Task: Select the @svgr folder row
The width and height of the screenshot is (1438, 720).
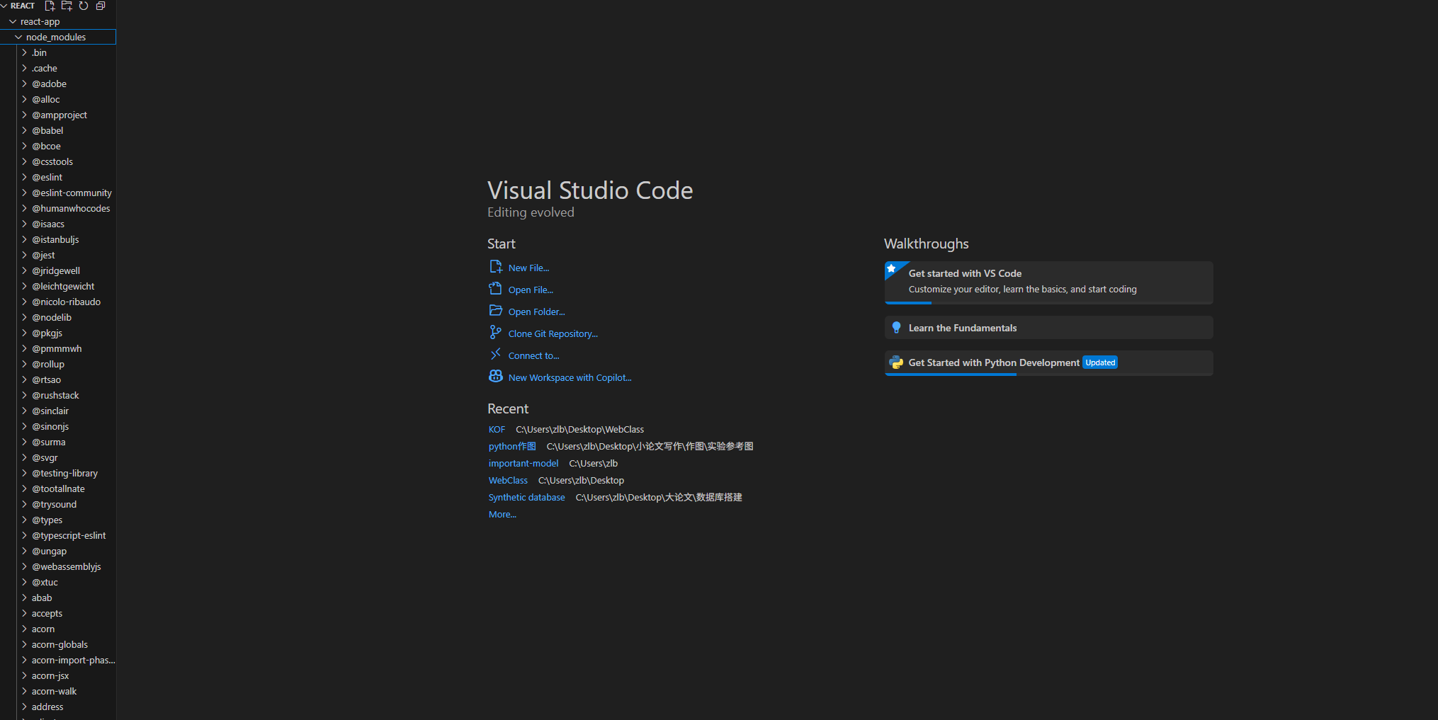Action: click(58, 457)
